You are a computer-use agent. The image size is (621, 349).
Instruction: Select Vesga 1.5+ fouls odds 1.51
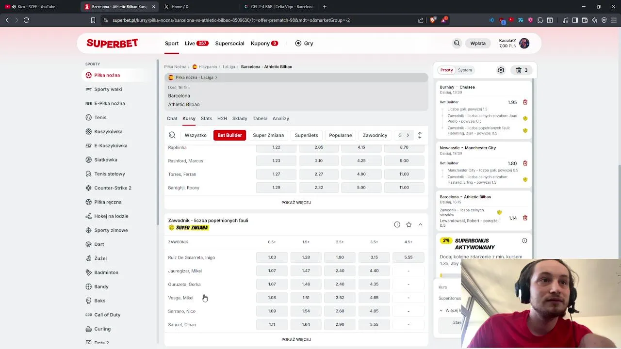(x=306, y=298)
